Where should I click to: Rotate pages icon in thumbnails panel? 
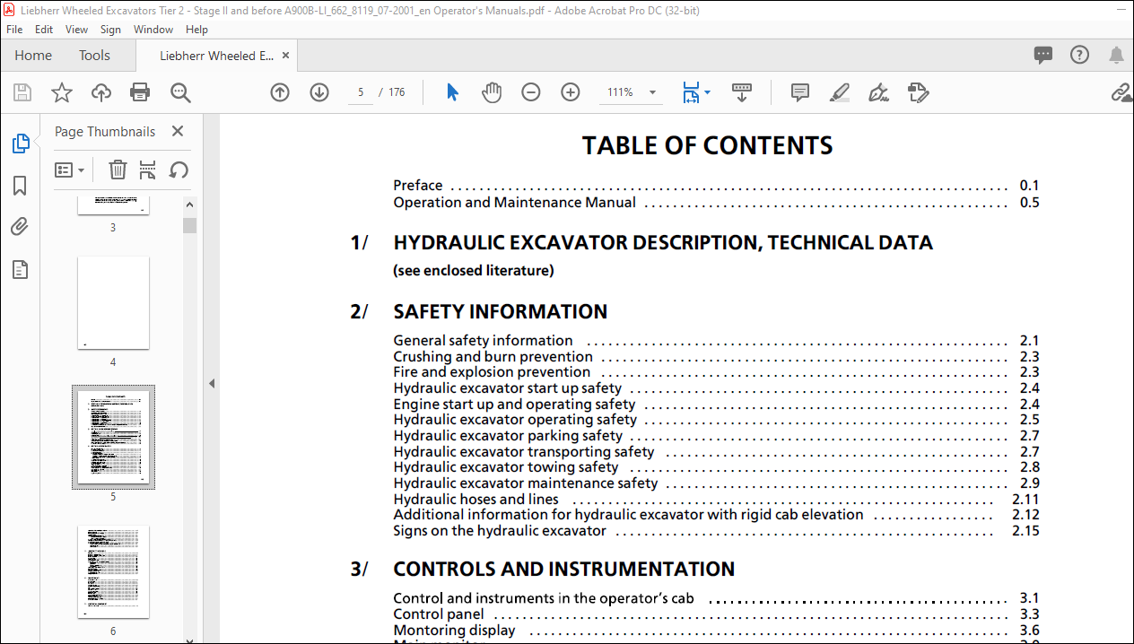tap(179, 170)
